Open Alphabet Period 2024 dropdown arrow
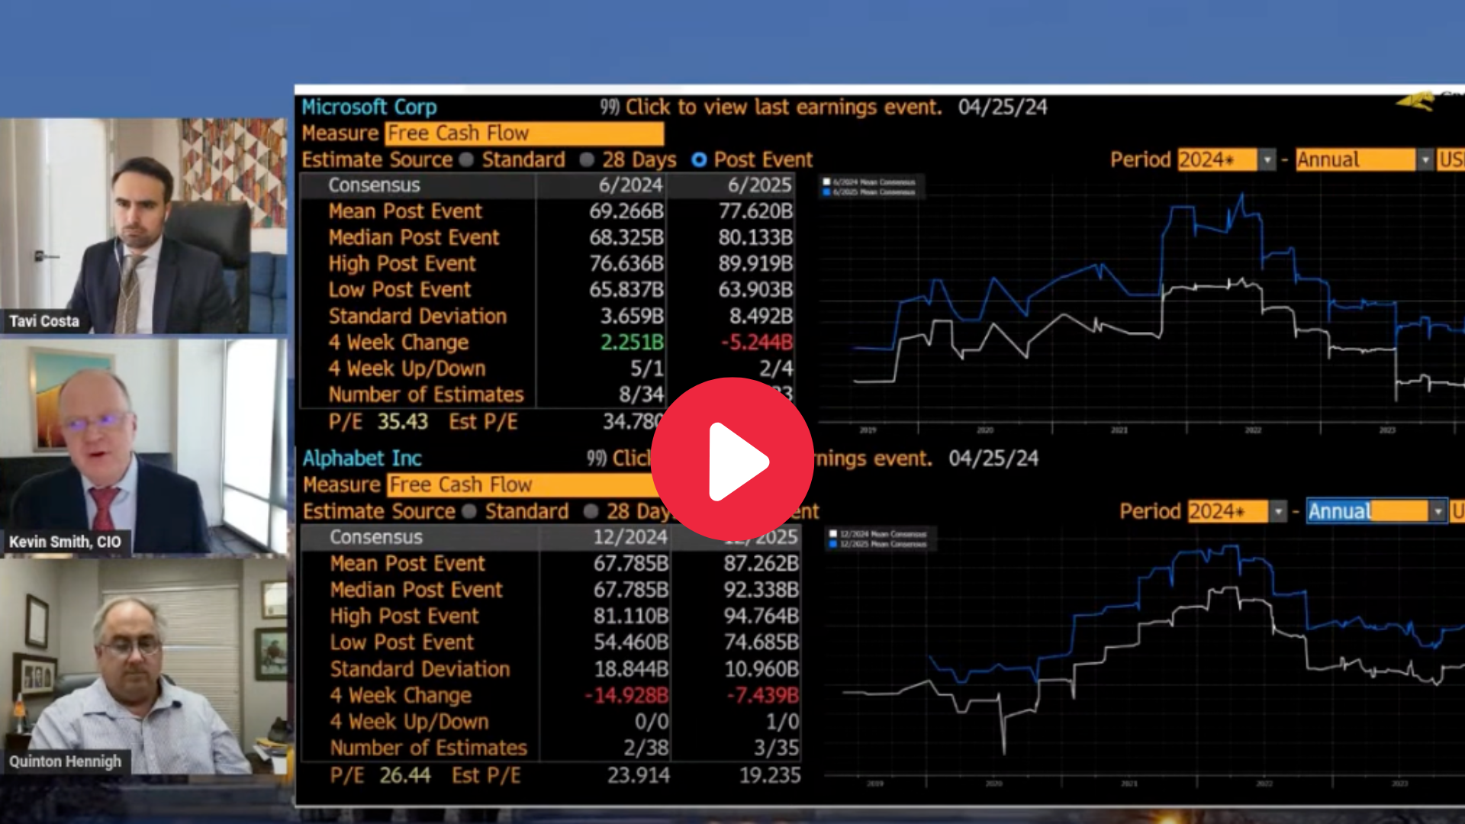 [1278, 512]
